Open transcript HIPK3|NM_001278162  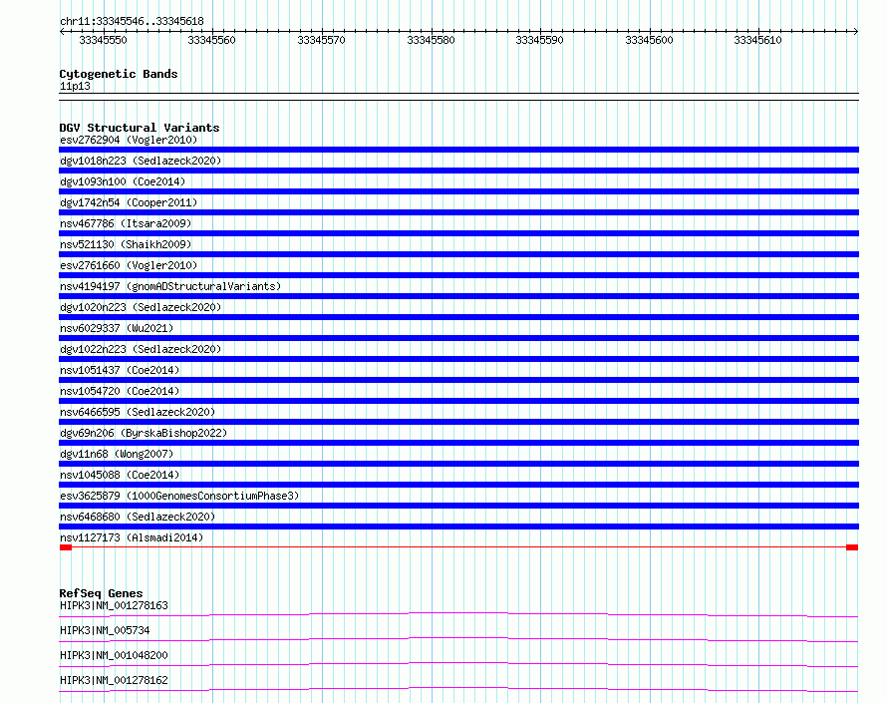pos(114,680)
